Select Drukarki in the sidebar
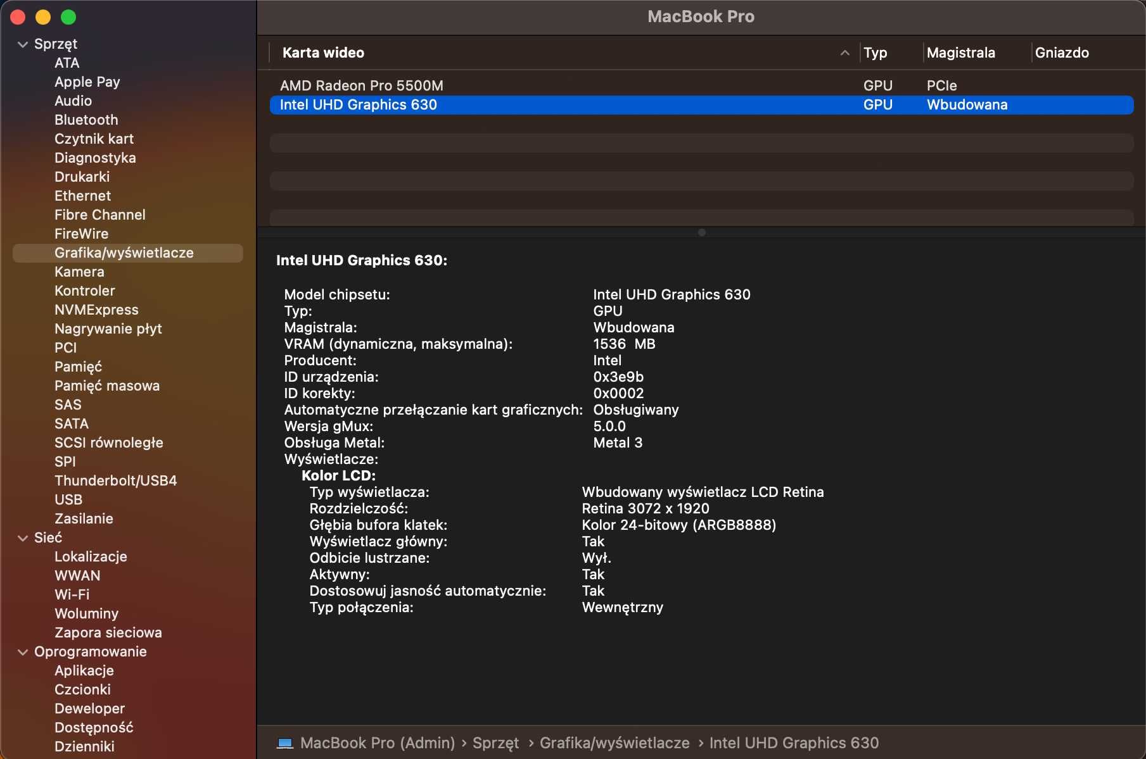The height and width of the screenshot is (759, 1146). [82, 177]
